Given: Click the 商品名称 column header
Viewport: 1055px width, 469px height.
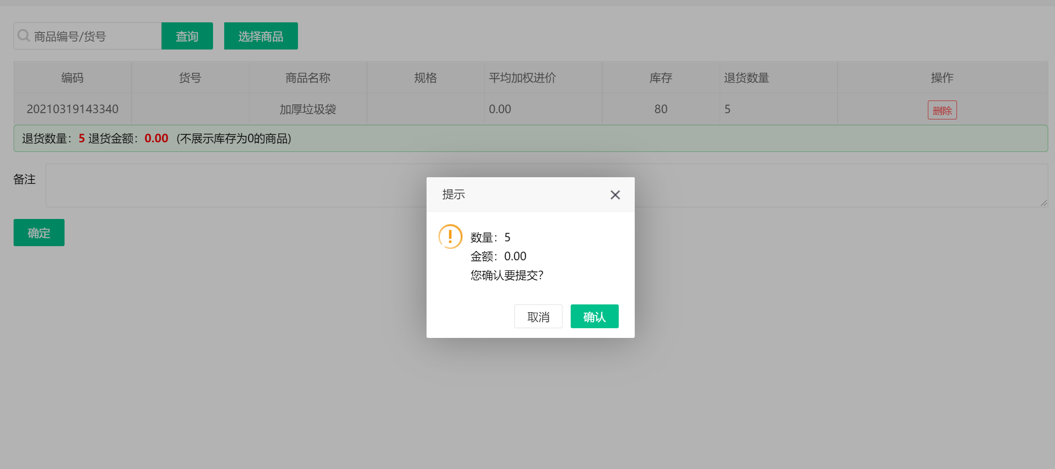Looking at the screenshot, I should point(307,77).
